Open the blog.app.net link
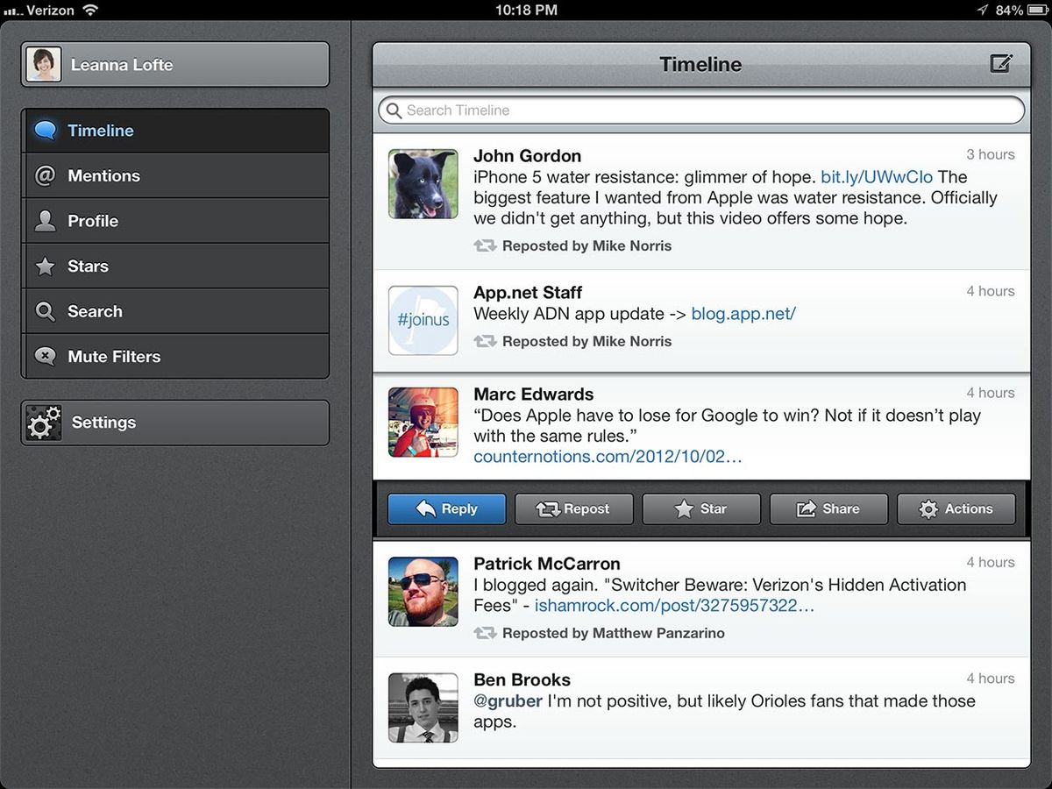The height and width of the screenshot is (789, 1052). (x=743, y=314)
